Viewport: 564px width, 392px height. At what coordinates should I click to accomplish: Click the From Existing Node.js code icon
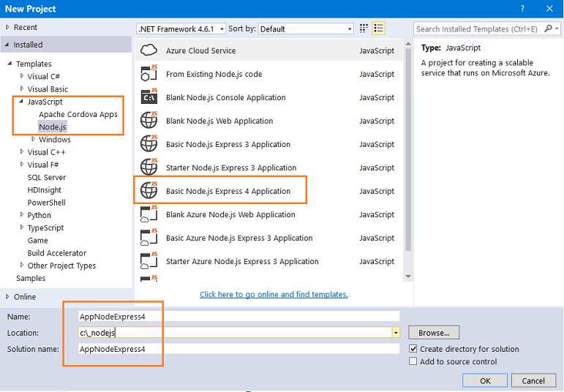148,74
